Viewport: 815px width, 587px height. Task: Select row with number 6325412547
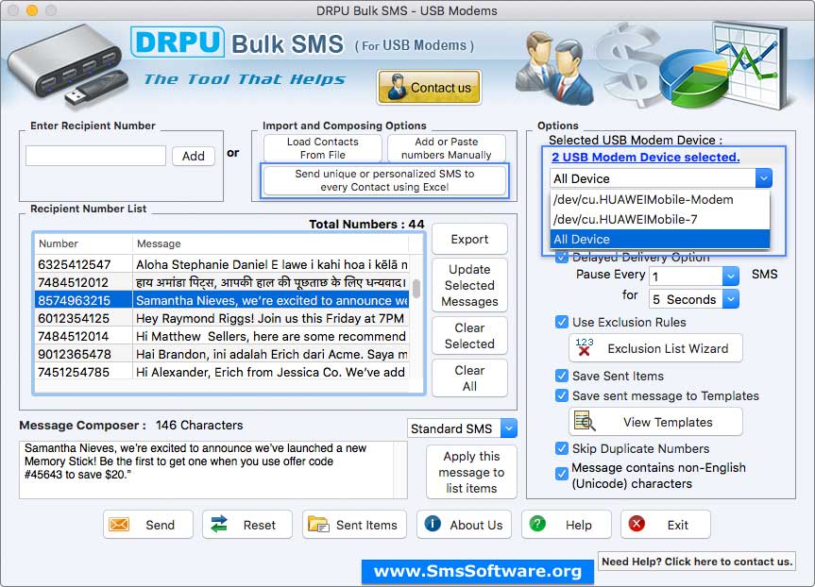click(x=223, y=264)
